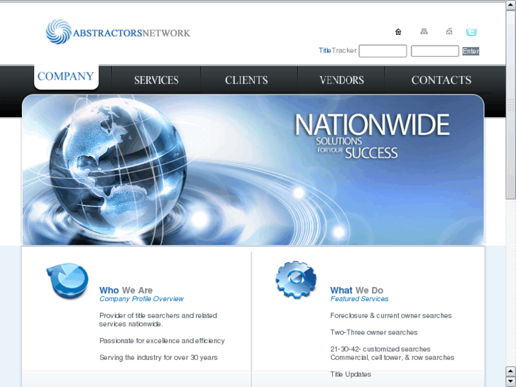Screen dimensions: 516x387
Task: Open the SERVICES menu item
Action: point(156,80)
